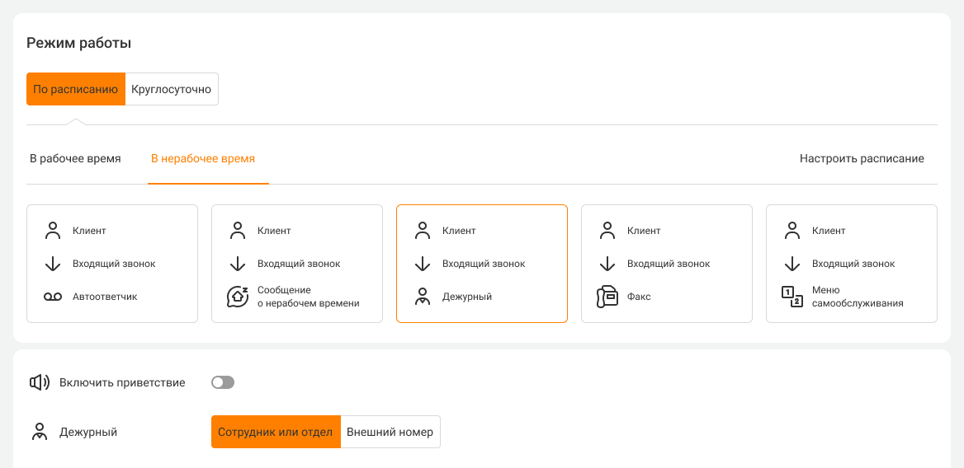Click the Дежурный person icon in highlighted card
The image size is (964, 468).
[x=423, y=297]
